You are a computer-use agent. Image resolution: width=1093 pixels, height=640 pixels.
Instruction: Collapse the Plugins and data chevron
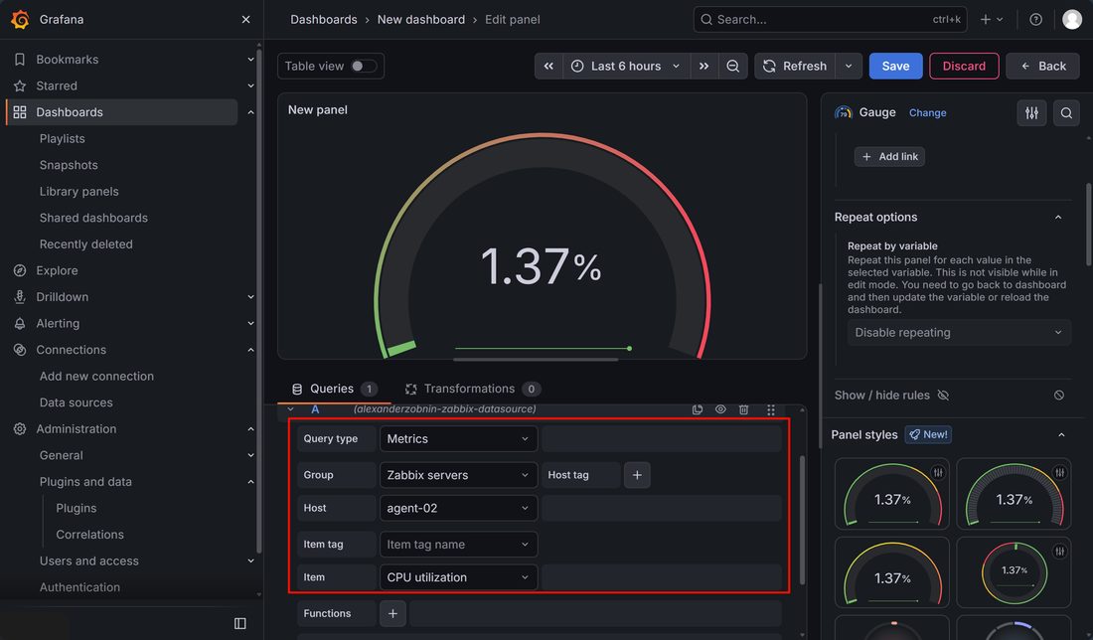tap(250, 482)
